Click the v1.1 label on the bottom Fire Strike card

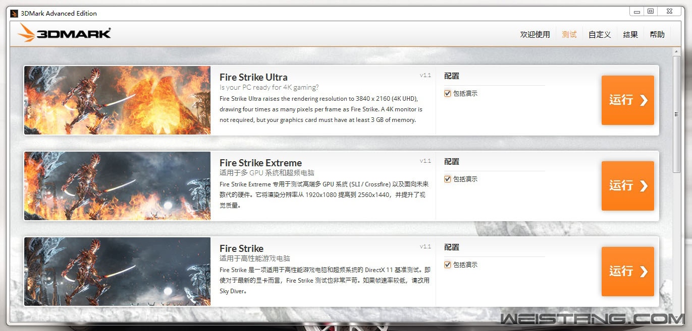[425, 246]
